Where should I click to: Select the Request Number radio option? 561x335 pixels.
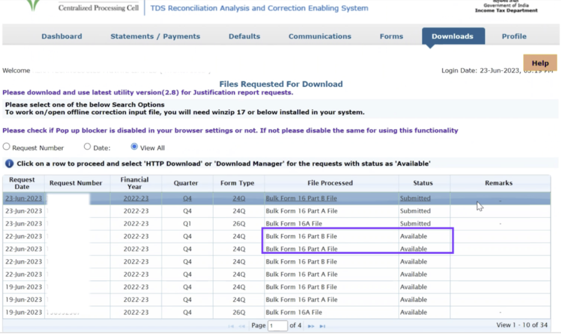7,148
